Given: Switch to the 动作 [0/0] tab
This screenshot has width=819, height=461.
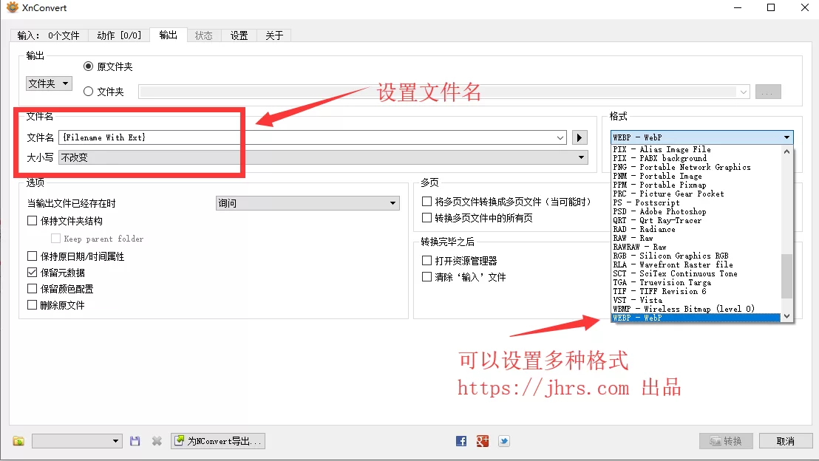Looking at the screenshot, I should click(x=119, y=35).
